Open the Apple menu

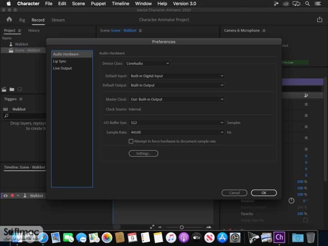tap(9, 4)
